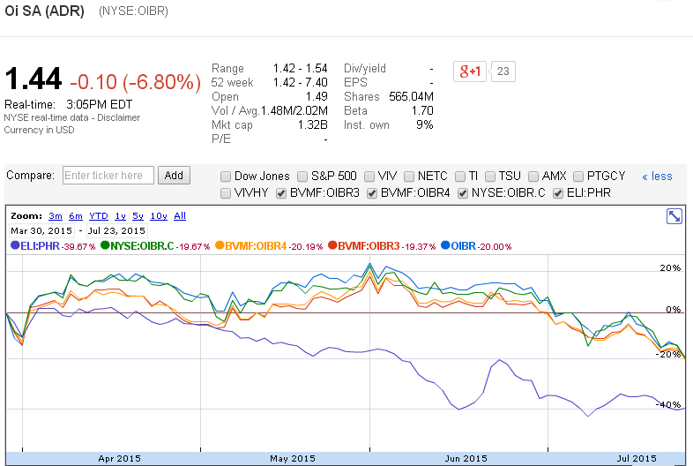Select the 52 week range value

[x=300, y=82]
